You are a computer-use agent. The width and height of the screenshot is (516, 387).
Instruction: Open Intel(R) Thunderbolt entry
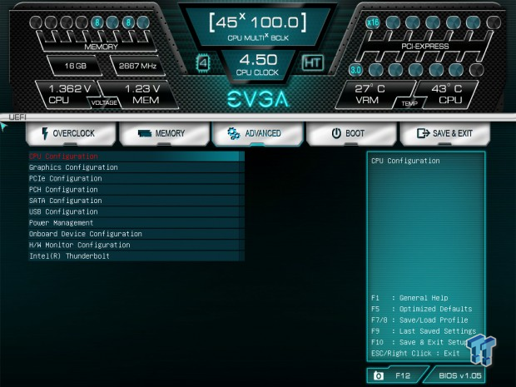136,256
